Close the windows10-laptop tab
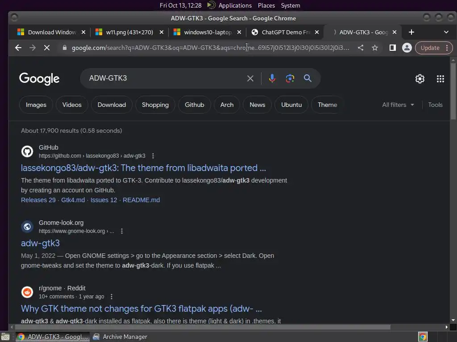This screenshot has height=342, width=457. pyautogui.click(x=239, y=32)
